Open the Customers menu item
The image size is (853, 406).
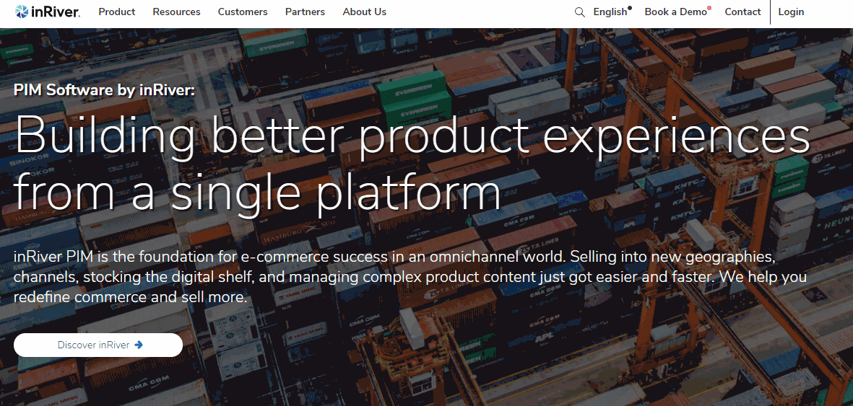coord(243,12)
